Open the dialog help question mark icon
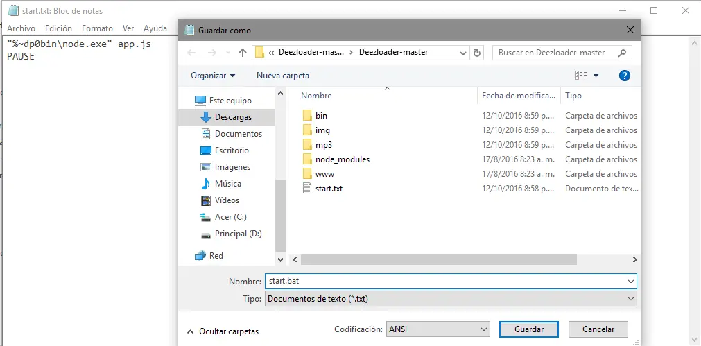The height and width of the screenshot is (346, 701). coord(625,76)
